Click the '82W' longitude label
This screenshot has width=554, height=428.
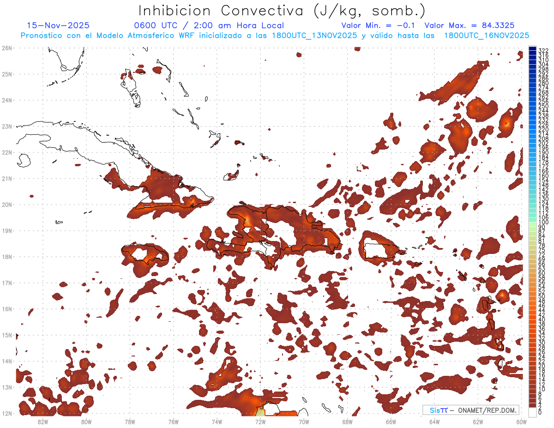point(42,422)
